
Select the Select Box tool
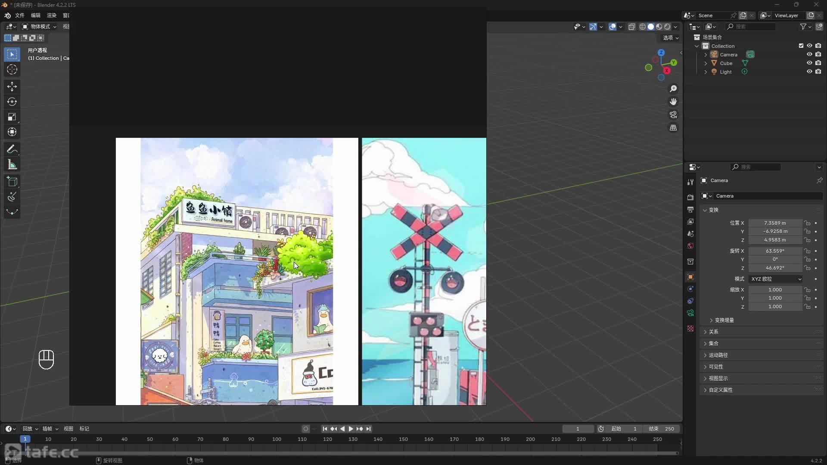coord(12,54)
